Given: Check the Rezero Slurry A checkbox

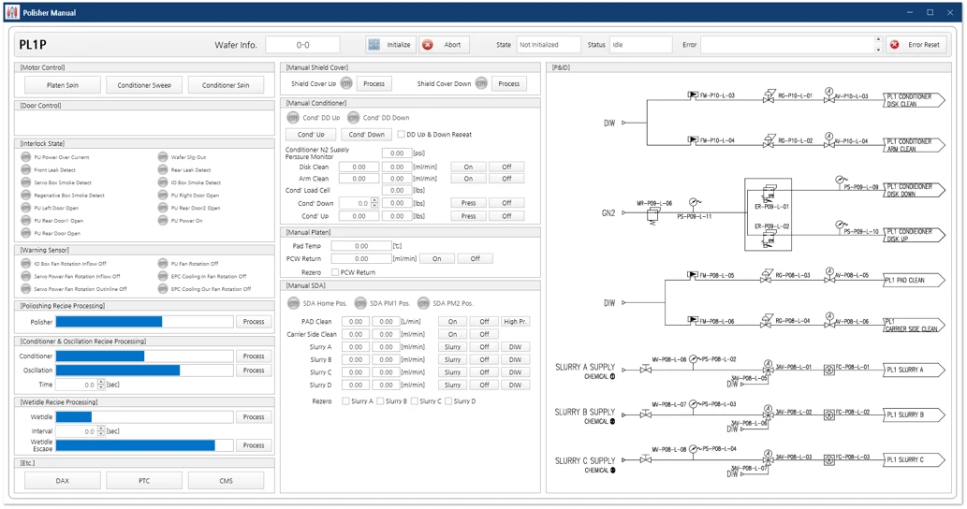Looking at the screenshot, I should (x=346, y=401).
